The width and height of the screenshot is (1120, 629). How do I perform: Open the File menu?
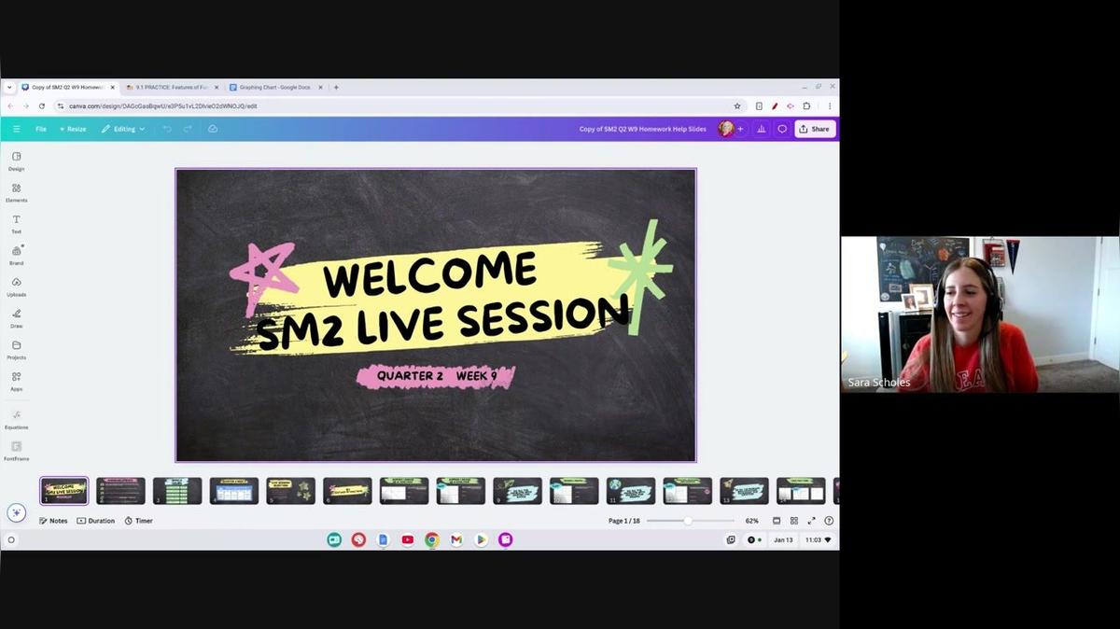(x=41, y=129)
